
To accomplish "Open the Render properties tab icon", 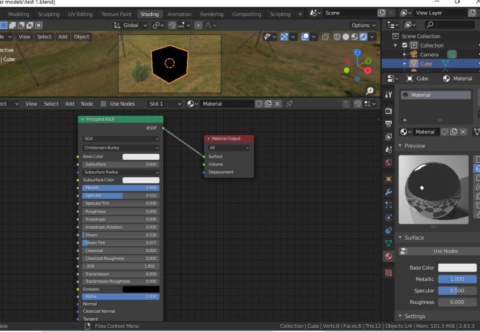I will click(x=388, y=111).
